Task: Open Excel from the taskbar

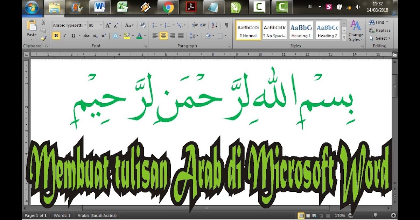Action: (x=122, y=7)
